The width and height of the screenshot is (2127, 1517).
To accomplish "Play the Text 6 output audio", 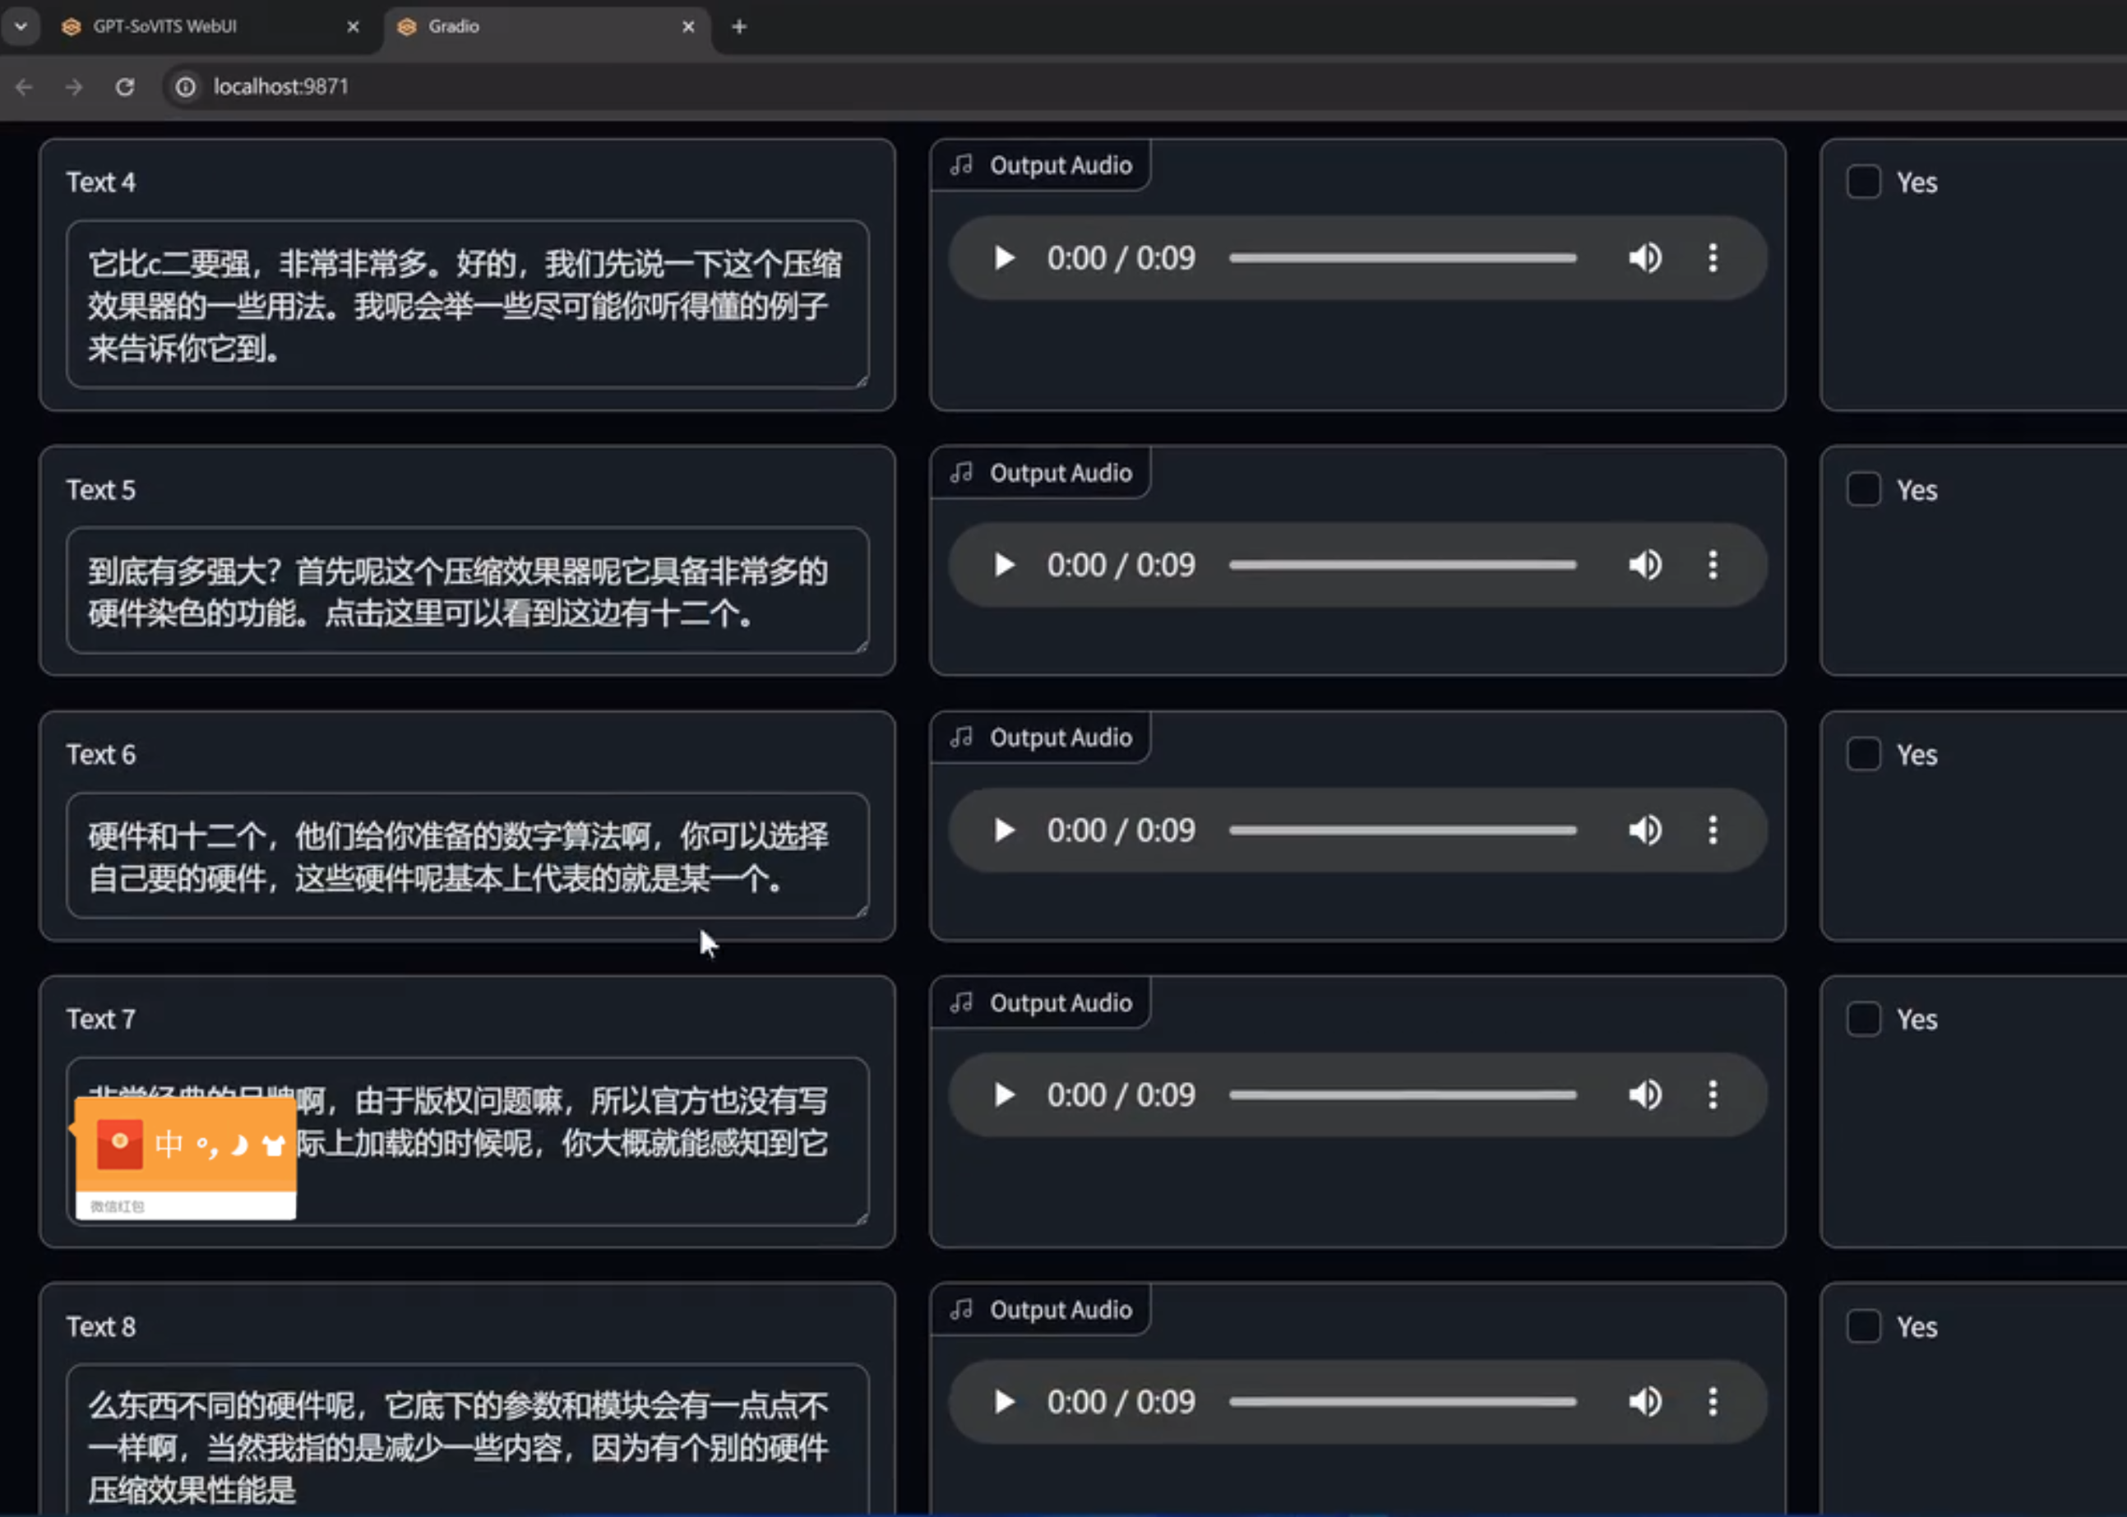I will [1004, 830].
